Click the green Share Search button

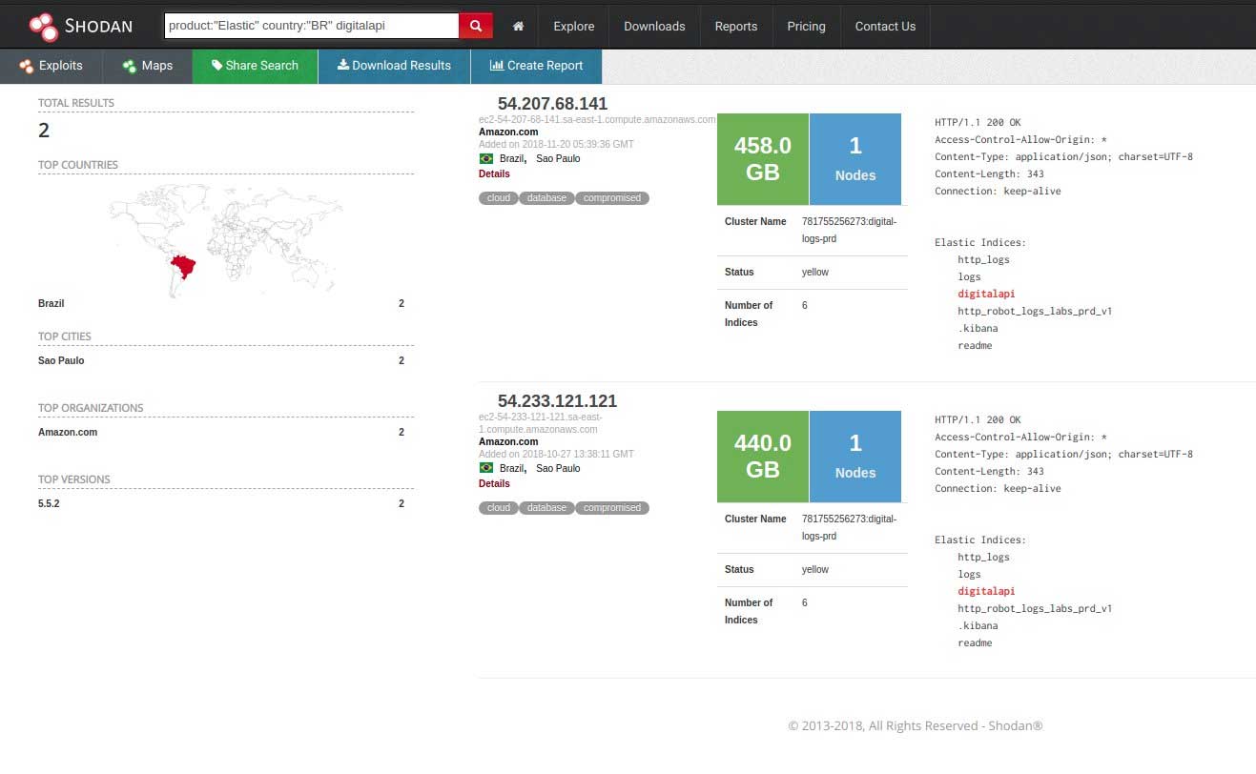(x=255, y=66)
